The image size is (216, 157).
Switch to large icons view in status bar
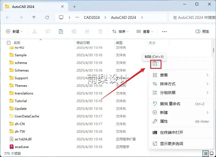click(x=212, y=153)
